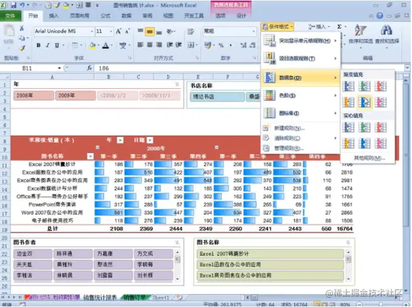Click the 边金双 author slicer button
Screen dimensions: 412x307
(32, 254)
